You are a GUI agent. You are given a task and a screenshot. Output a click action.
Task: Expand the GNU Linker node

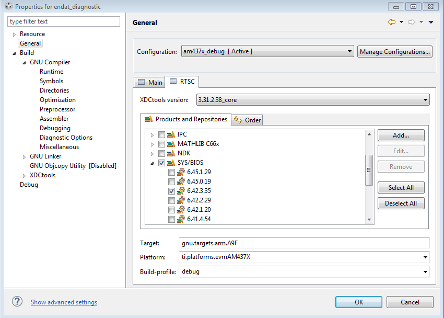point(24,157)
